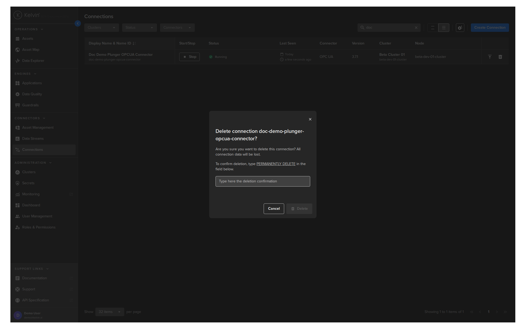Cancel the connection deletion
526x329 pixels.
pos(274,209)
